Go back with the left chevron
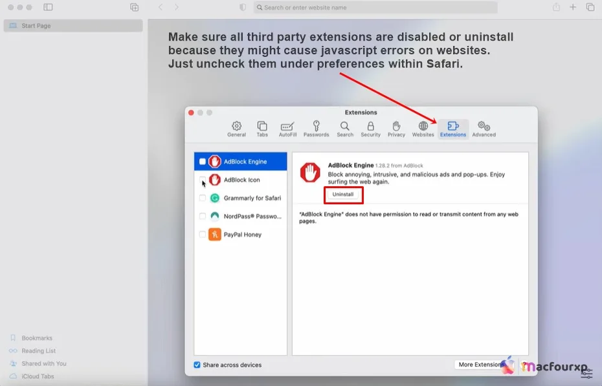Viewport: 602px width, 386px height. point(161,7)
